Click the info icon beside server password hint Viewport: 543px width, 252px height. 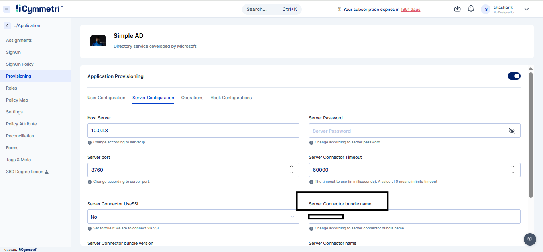pos(311,142)
